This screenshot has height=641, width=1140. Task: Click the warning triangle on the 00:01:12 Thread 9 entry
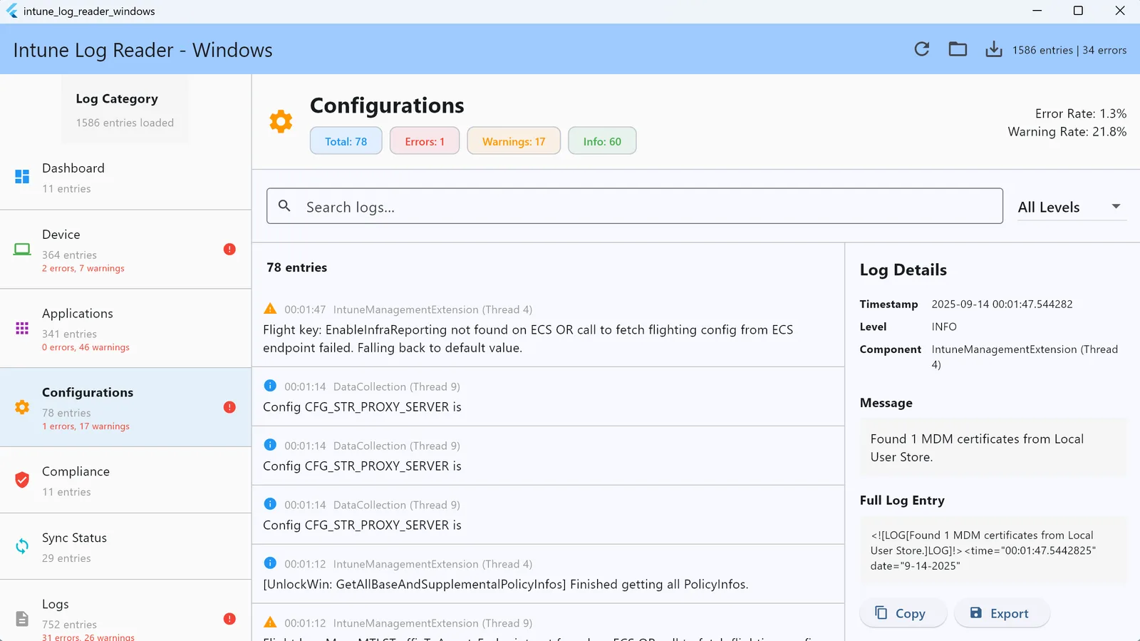point(270,622)
